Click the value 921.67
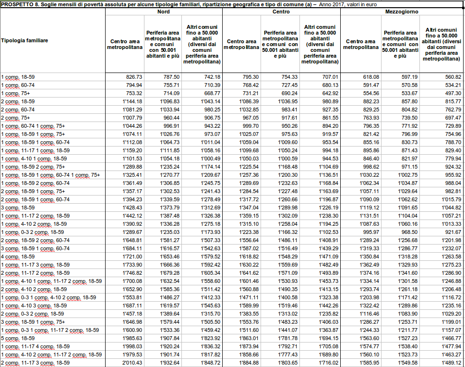The width and height of the screenshot is (465, 367). [x=453, y=232]
